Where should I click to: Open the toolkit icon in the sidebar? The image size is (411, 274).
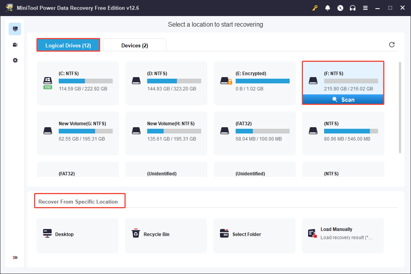click(x=15, y=44)
